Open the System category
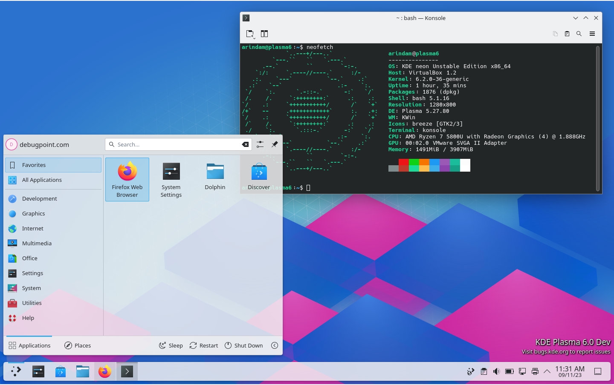614x385 pixels. [x=53, y=288]
